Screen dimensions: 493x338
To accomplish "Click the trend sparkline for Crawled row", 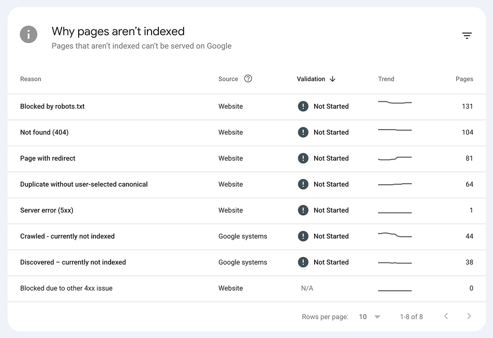I will (x=394, y=235).
